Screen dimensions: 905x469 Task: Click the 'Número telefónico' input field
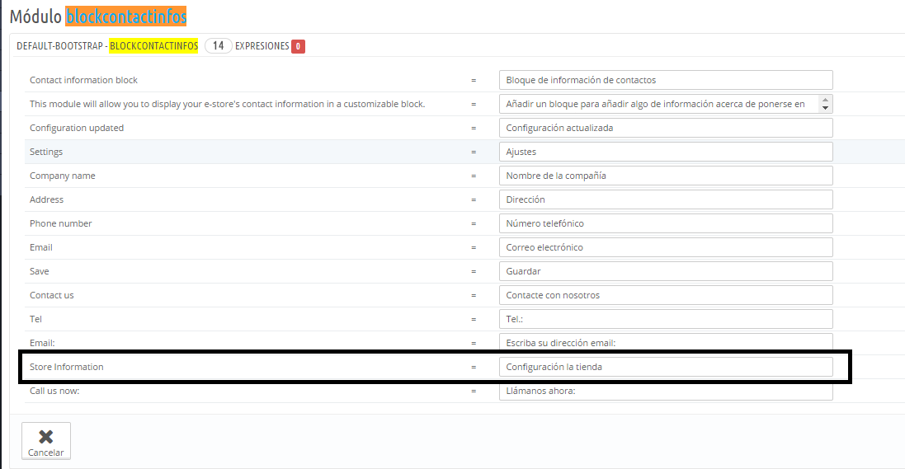[665, 223]
